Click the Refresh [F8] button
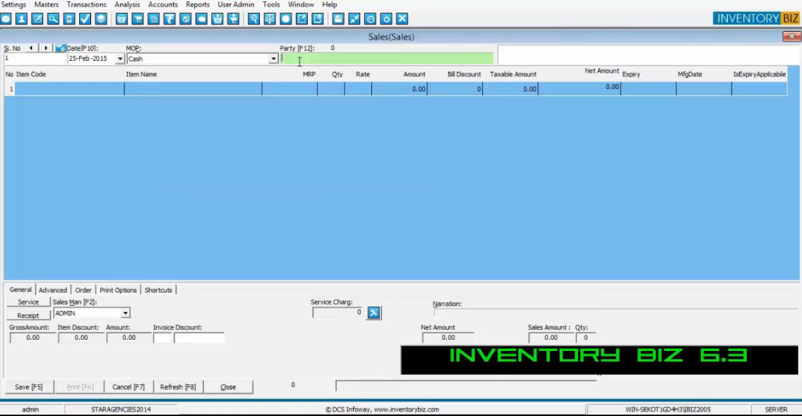802x416 pixels. (x=178, y=387)
